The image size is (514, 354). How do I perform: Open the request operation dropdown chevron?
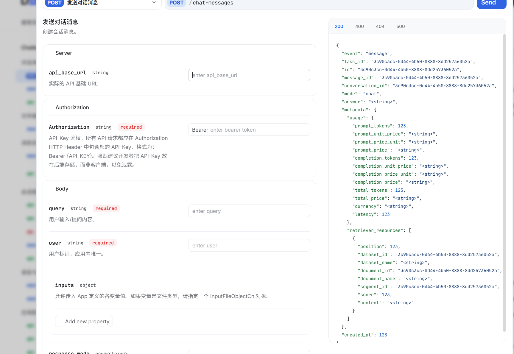coord(154,3)
